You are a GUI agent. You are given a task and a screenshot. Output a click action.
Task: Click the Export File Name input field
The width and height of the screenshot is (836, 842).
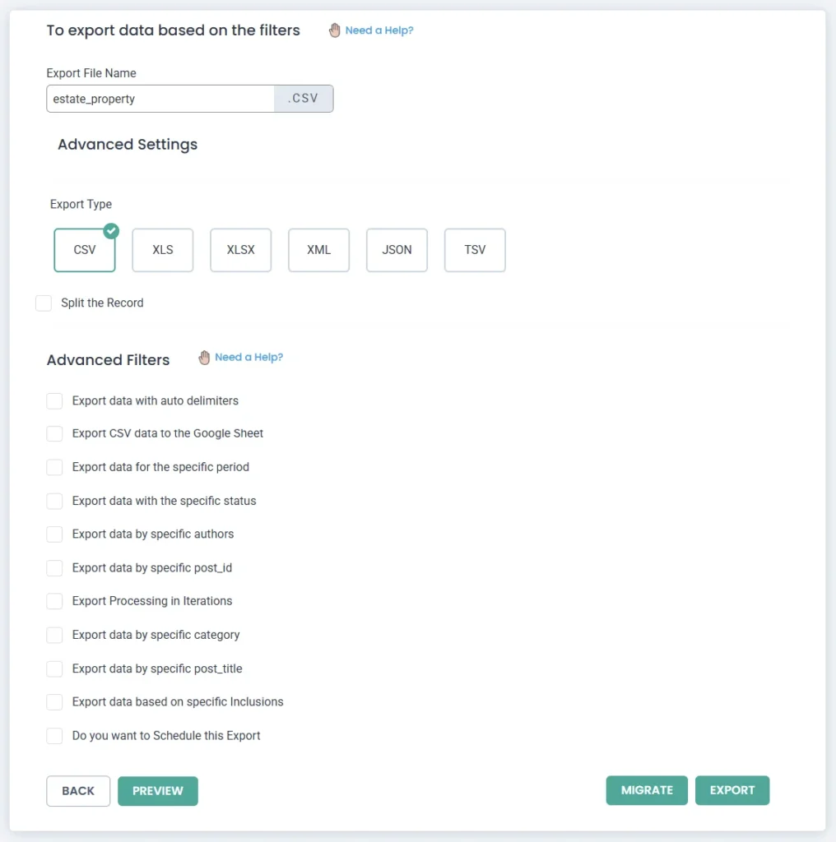click(160, 99)
